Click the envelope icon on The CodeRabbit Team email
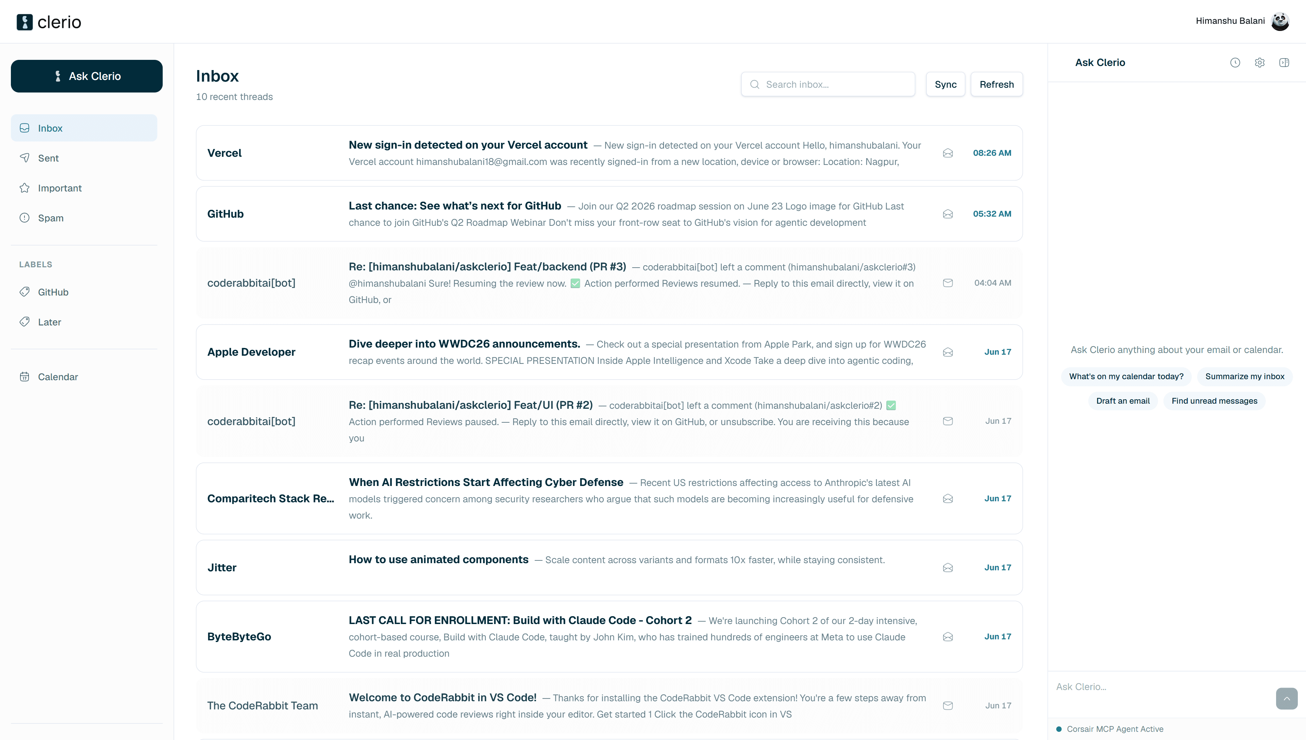Screen dimensions: 1306x740 click(x=948, y=705)
